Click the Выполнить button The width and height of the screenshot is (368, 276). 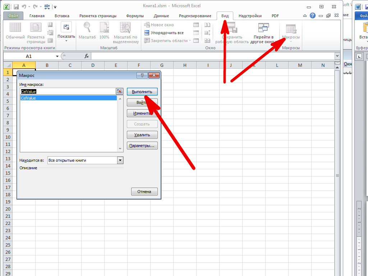[x=142, y=92]
